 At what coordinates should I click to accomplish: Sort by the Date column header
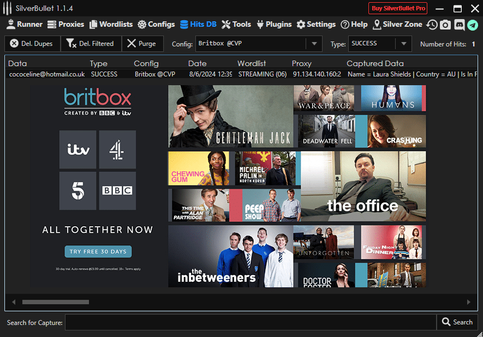197,63
